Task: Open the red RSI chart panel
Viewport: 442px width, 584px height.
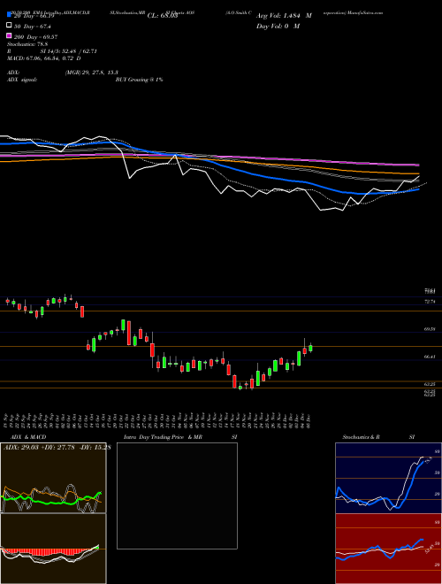Action: (388, 549)
